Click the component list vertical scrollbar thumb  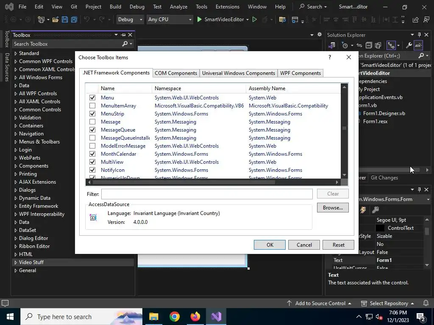(344, 128)
